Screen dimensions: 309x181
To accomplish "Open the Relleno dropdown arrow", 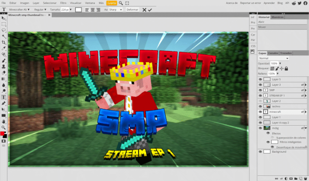I will coord(278,74).
